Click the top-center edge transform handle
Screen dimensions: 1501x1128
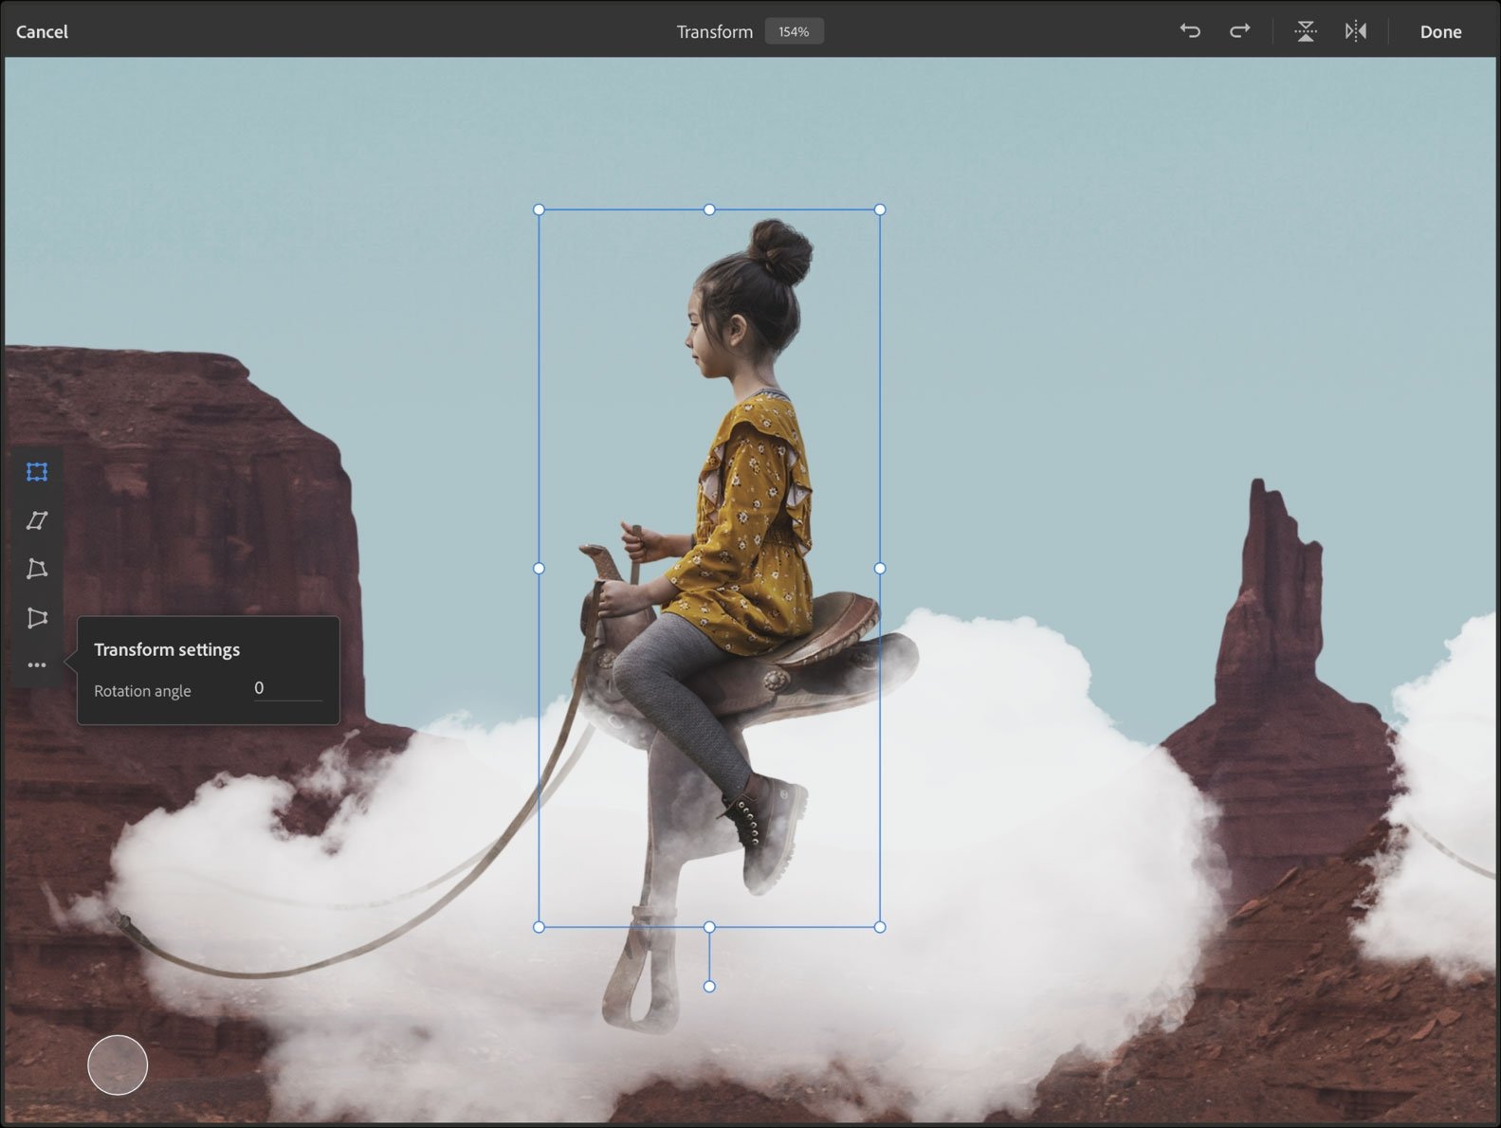coord(709,209)
